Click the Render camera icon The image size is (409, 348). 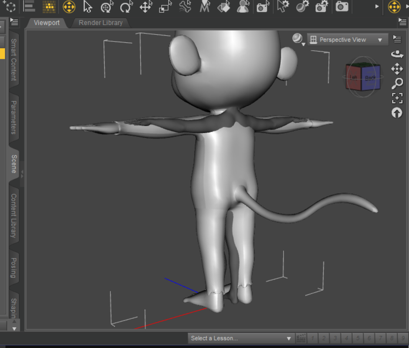(342, 7)
